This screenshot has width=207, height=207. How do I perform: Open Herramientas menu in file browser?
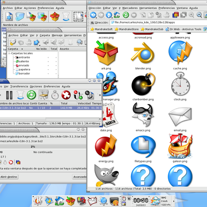(x=148, y=8)
